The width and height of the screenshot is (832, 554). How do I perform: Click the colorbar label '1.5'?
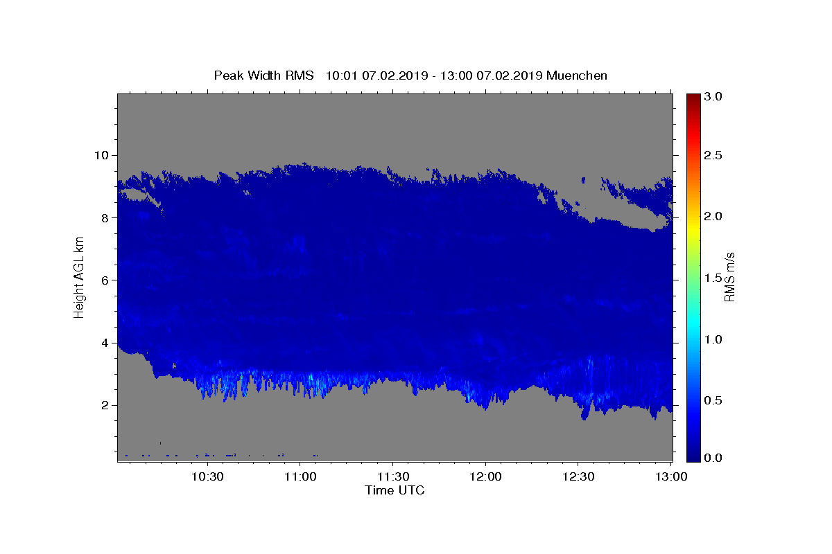click(x=714, y=278)
